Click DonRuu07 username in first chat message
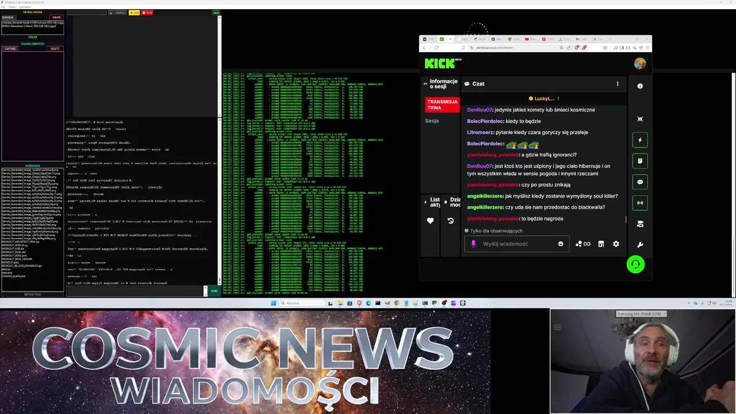Screen dimensions: 736x414 coord(480,110)
